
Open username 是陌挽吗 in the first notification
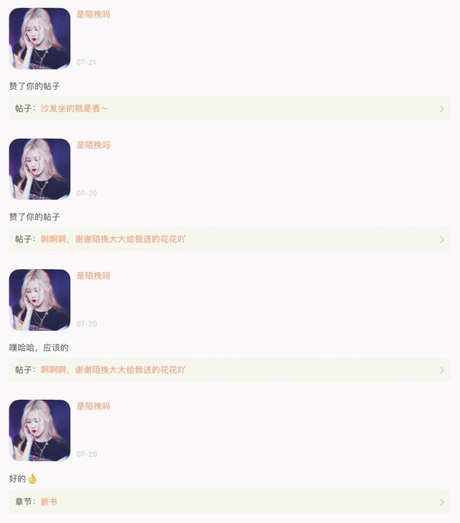(93, 14)
